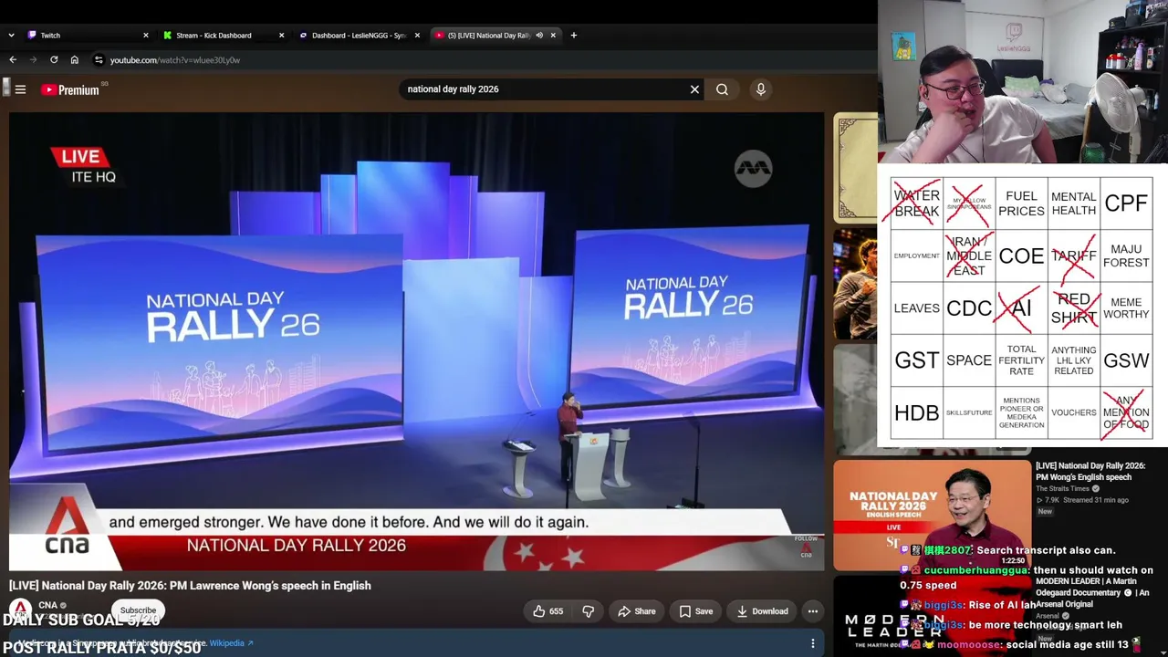Go back in browser history
The image size is (1168, 657).
[x=13, y=60]
